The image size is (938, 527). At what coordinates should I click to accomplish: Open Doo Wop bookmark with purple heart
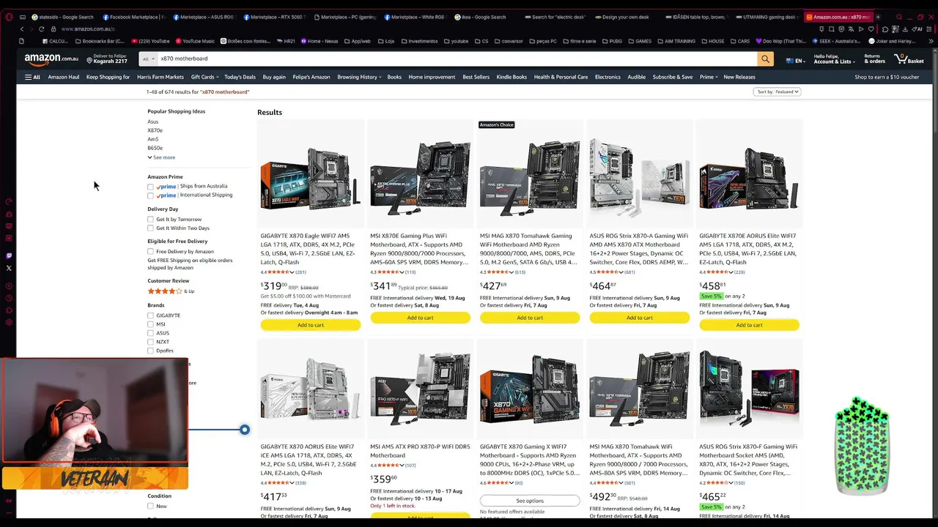(780, 41)
